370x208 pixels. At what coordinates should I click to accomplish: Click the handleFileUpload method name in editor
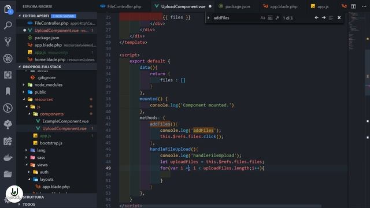[x=170, y=149]
